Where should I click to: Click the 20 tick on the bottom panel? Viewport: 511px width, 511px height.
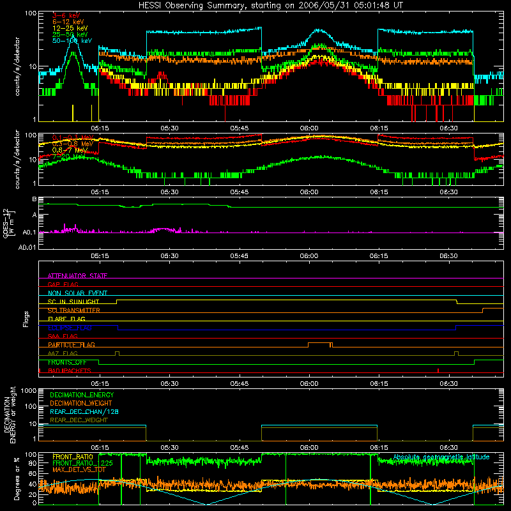[33, 494]
